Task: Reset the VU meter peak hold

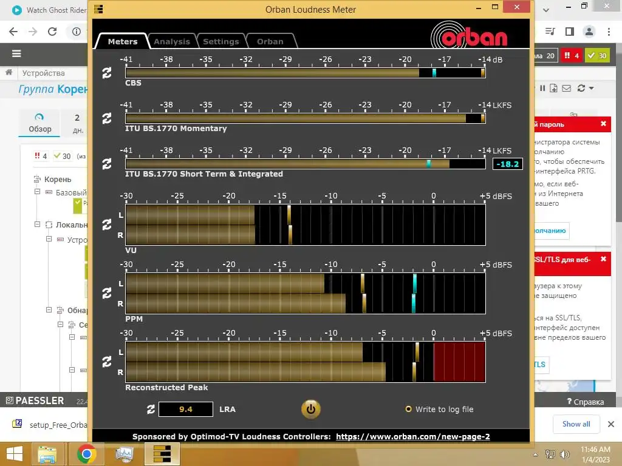Action: [x=107, y=225]
